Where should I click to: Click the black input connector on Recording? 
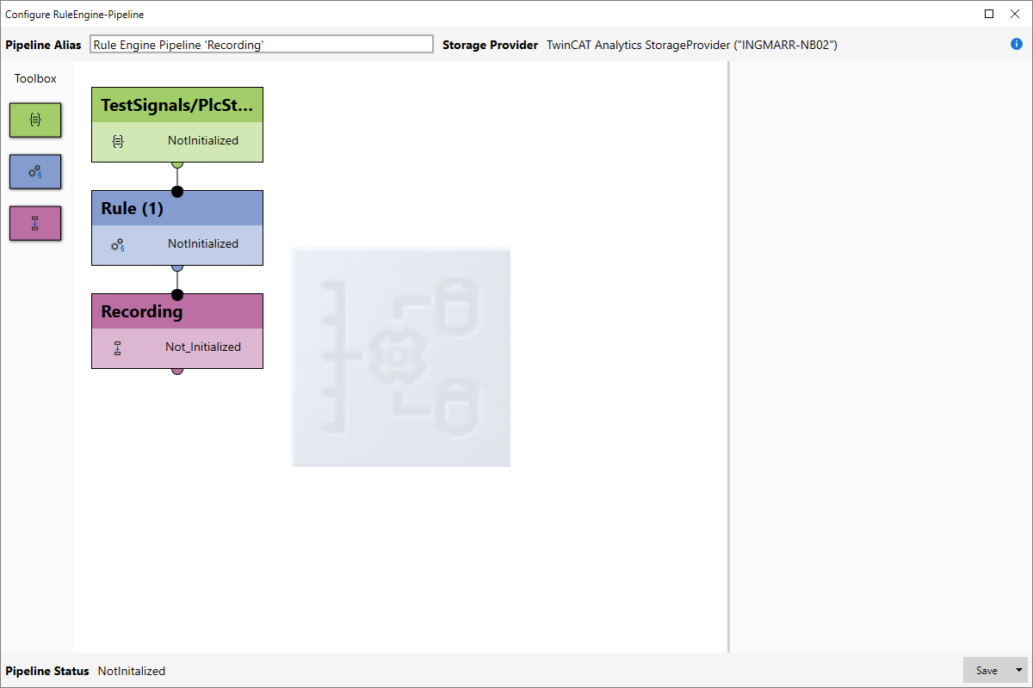click(177, 294)
